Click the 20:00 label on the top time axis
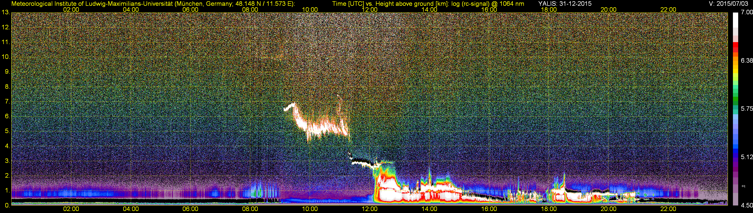The image size is (753, 213). (x=609, y=10)
